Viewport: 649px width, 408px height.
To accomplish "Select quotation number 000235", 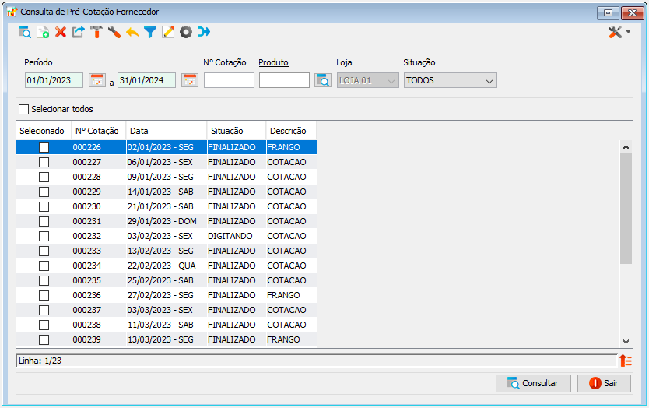I will pos(99,280).
